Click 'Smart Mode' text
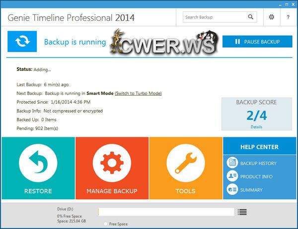The height and width of the screenshot is (229, 298). [x=100, y=93]
